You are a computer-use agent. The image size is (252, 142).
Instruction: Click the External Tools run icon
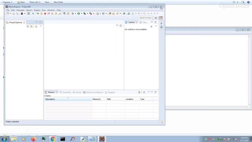(91, 13)
